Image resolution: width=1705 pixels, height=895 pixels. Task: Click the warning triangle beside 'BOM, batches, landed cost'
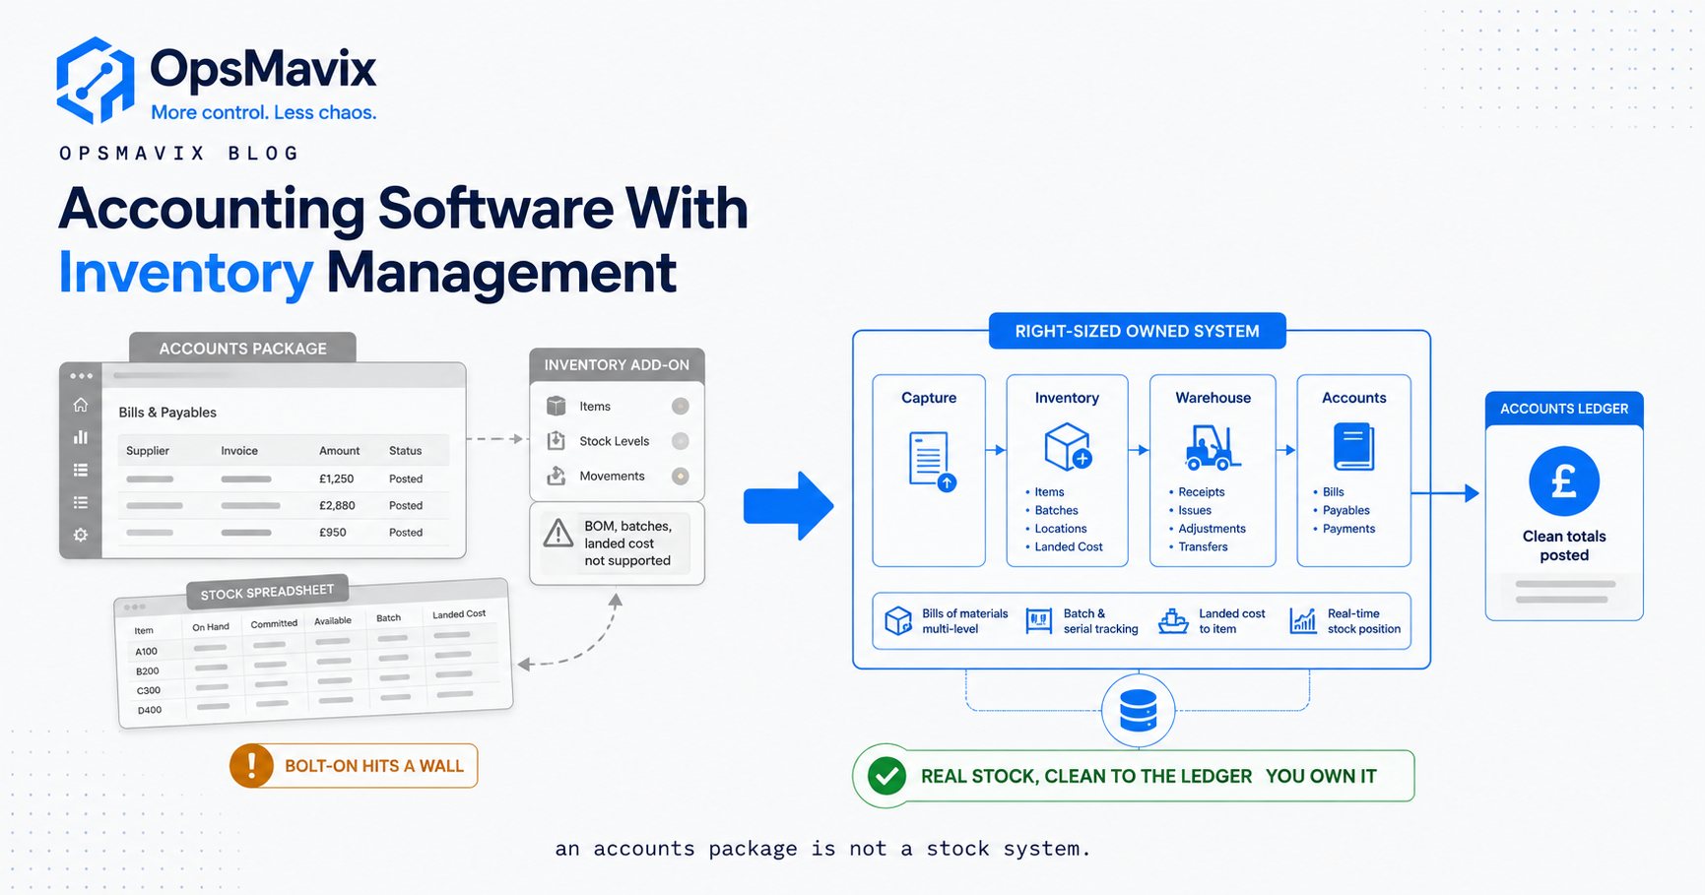click(x=558, y=533)
